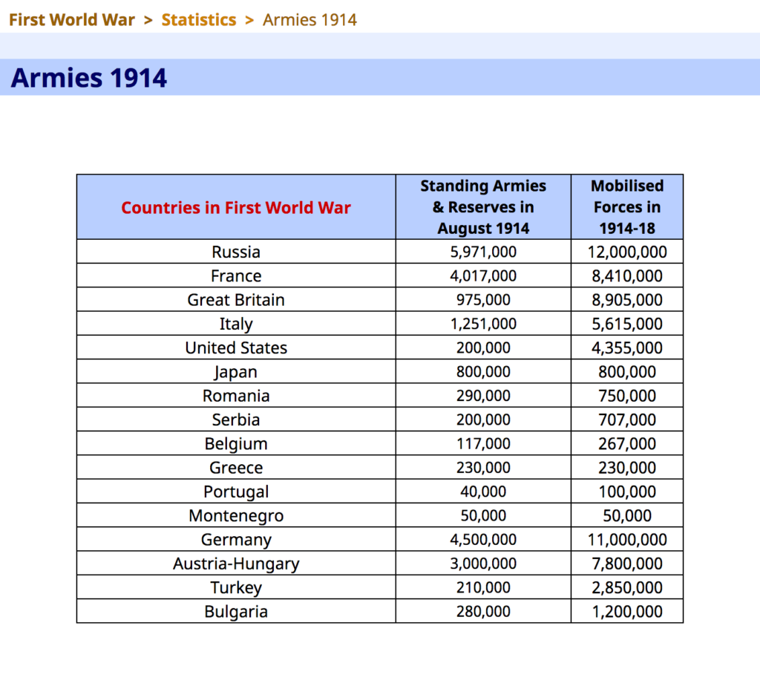Click Portugal's standing army value 40,000
The width and height of the screenshot is (760, 692).
[483, 492]
